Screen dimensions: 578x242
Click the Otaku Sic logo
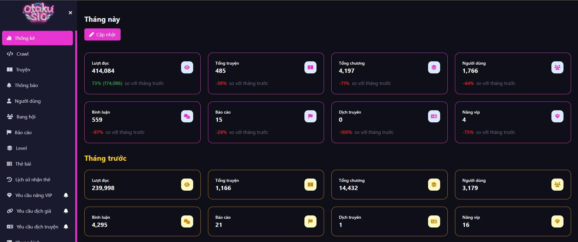[x=38, y=13]
